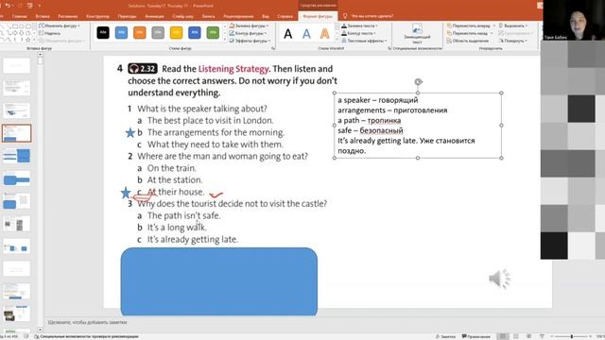The width and height of the screenshot is (605, 340).
Task: Switch to Slide Sorter view in status bar
Action: [x=516, y=336]
